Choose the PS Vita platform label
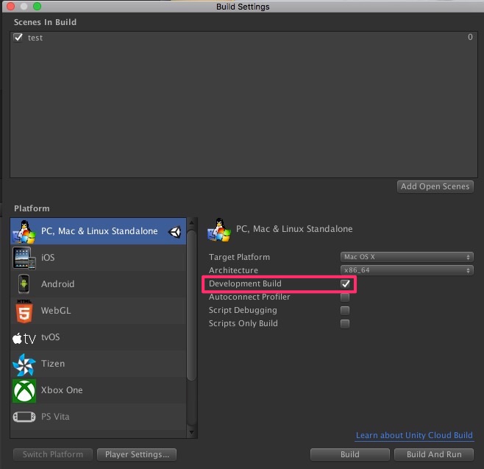 pos(55,417)
